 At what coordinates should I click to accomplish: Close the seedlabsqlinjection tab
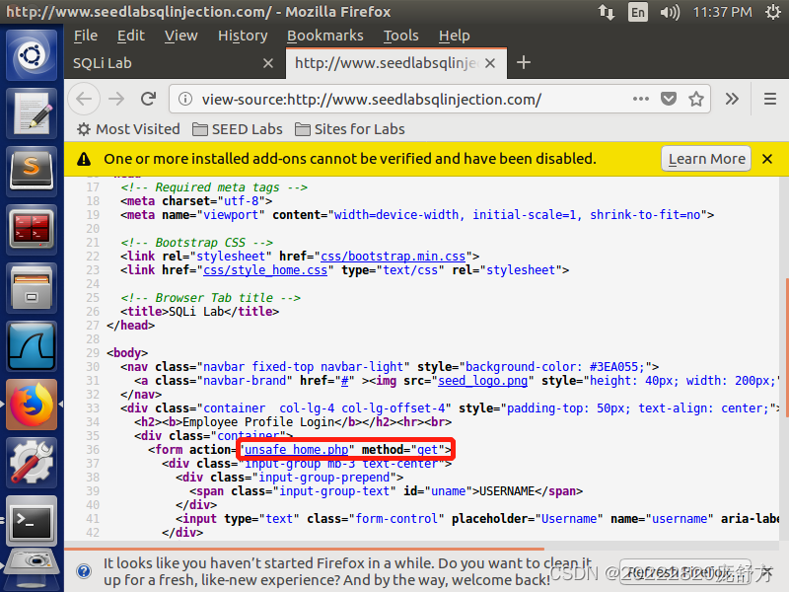pyautogui.click(x=490, y=63)
